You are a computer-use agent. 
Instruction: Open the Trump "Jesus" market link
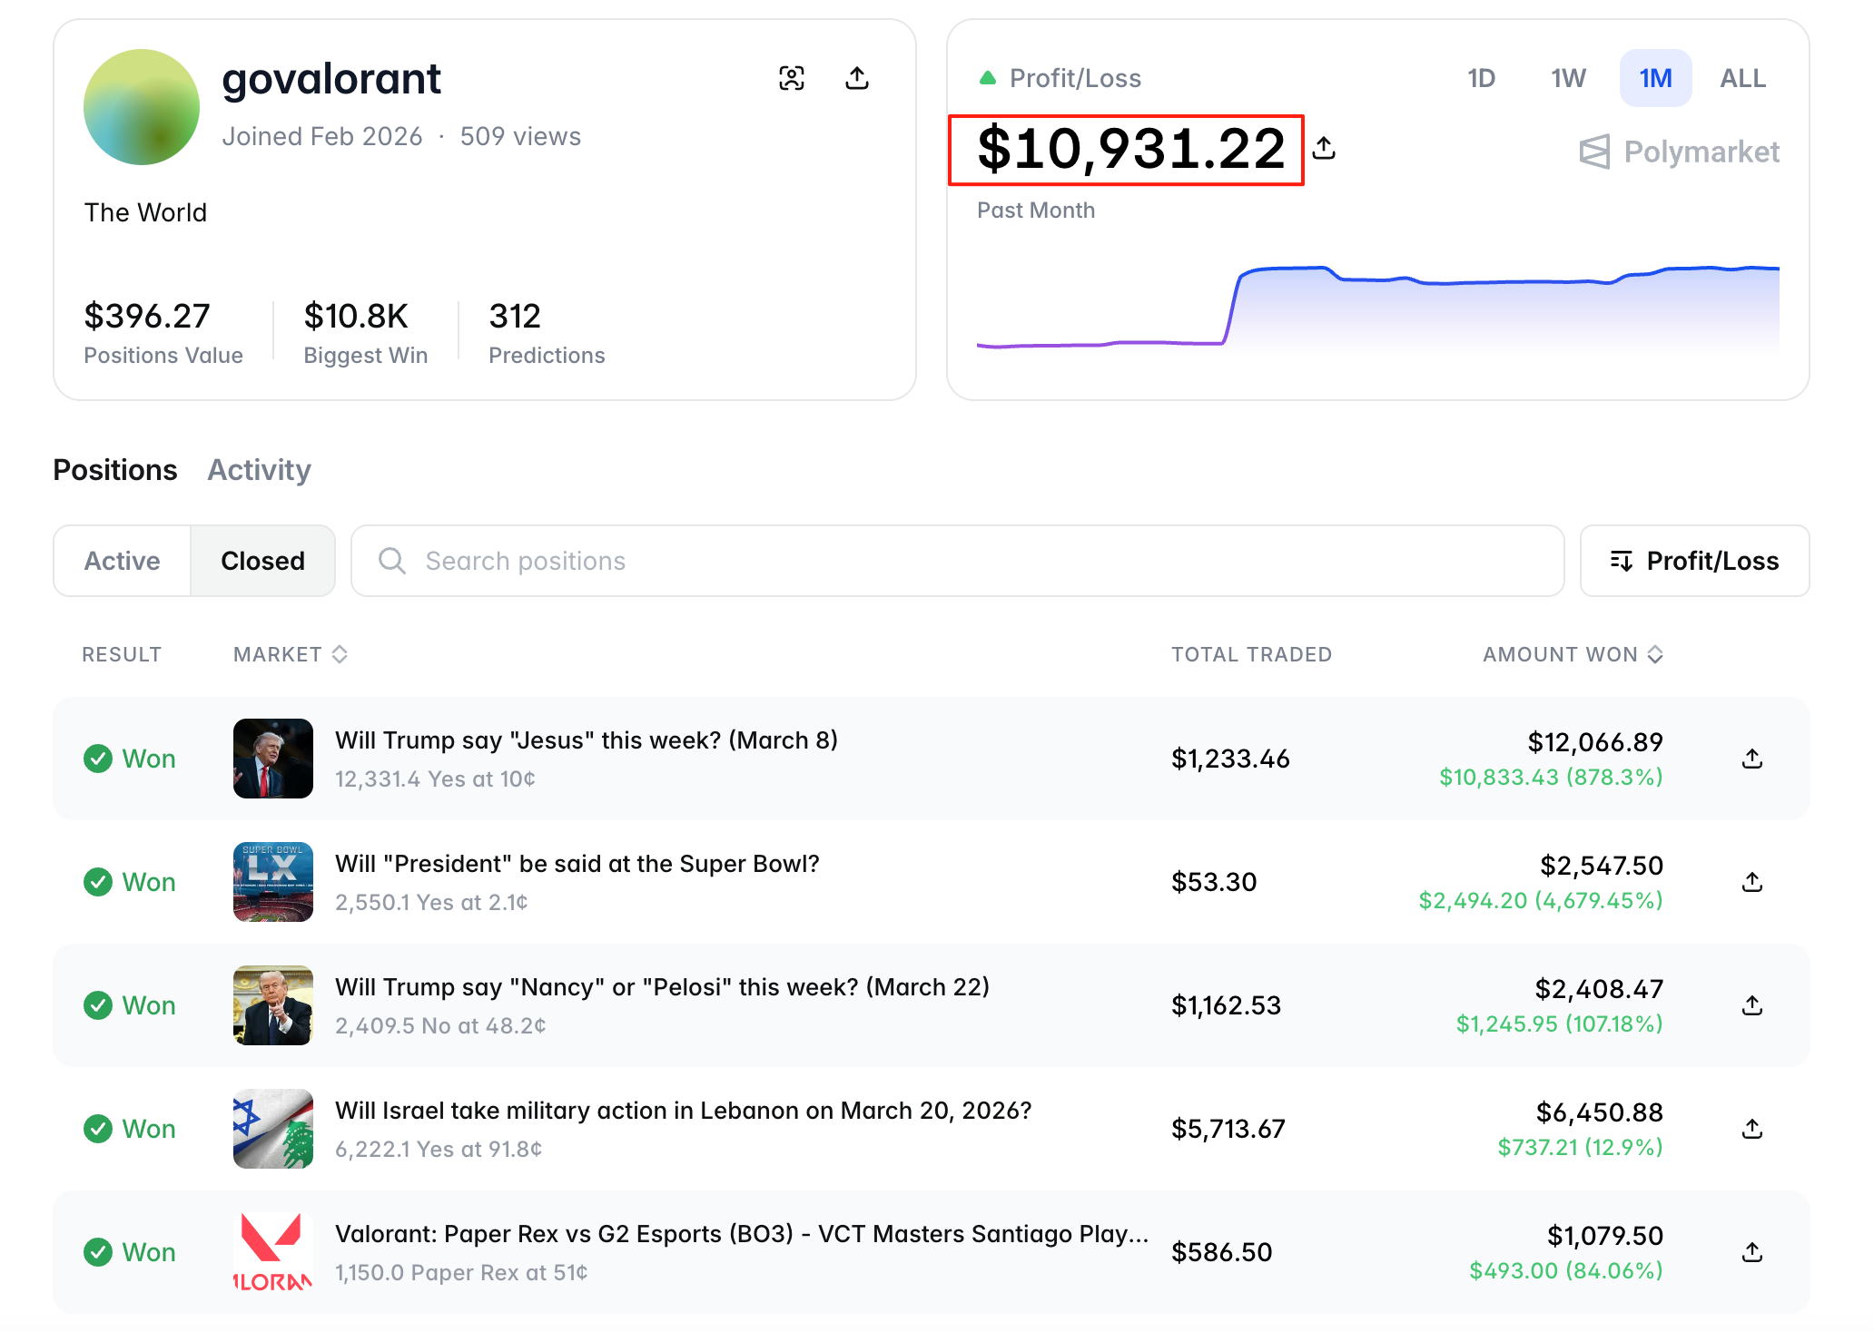coord(586,740)
